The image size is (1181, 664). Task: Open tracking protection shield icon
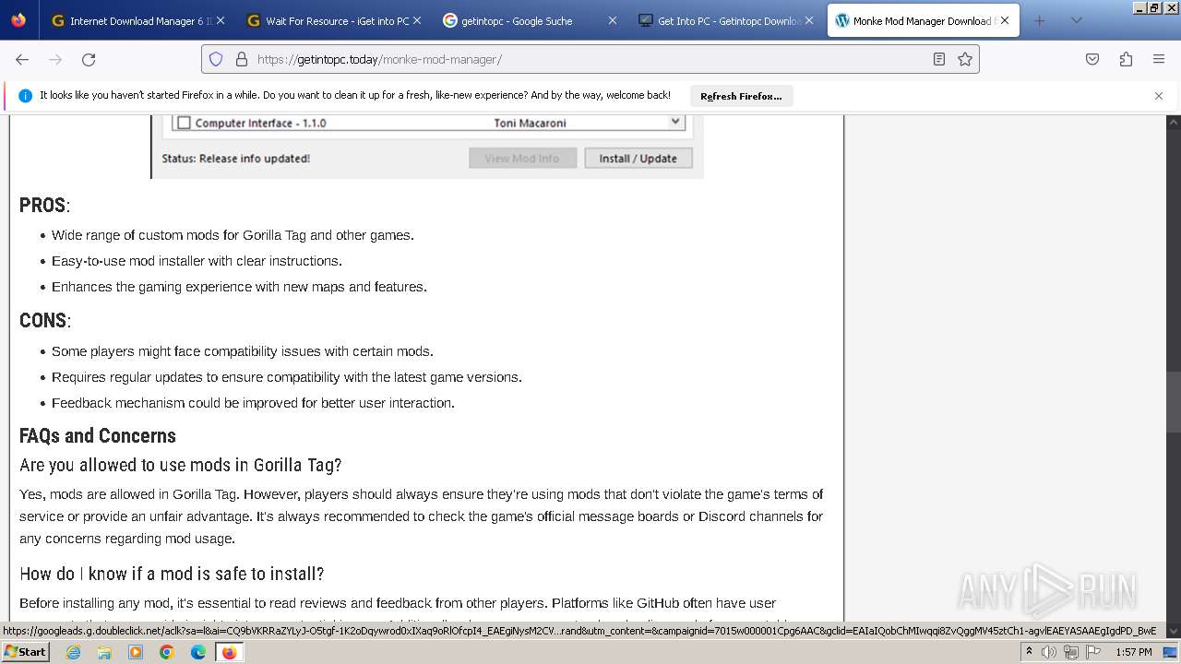(216, 59)
